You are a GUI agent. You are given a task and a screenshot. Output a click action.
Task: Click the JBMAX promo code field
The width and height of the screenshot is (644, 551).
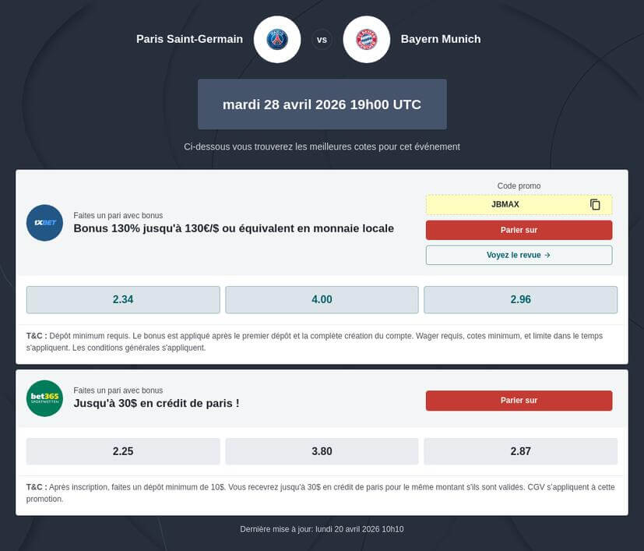505,204
